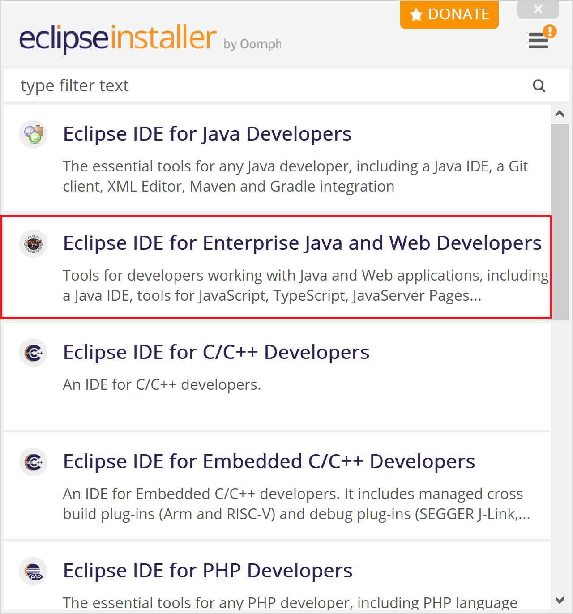Click the search magnifier icon
This screenshot has width=573, height=614.
(x=539, y=85)
